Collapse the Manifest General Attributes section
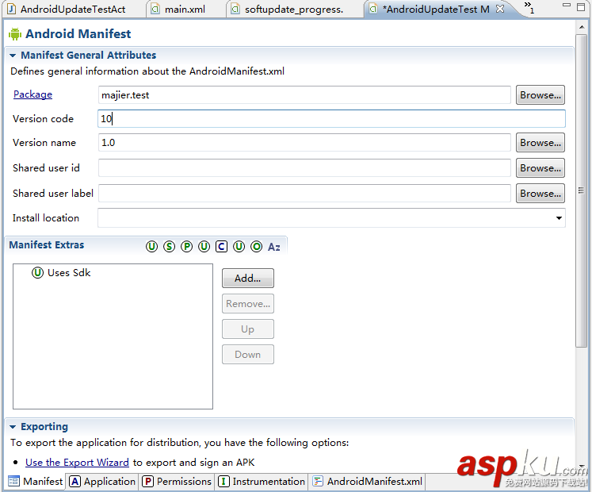The width and height of the screenshot is (592, 492). point(13,56)
